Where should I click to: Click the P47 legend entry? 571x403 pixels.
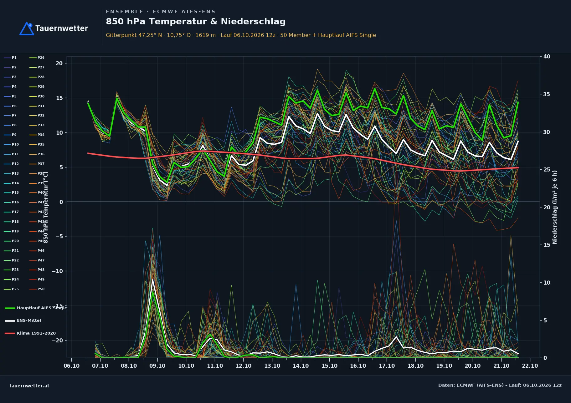tap(37, 261)
